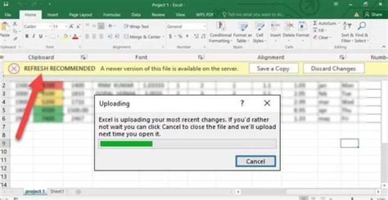Open Conditional Formatting menu

220,32
